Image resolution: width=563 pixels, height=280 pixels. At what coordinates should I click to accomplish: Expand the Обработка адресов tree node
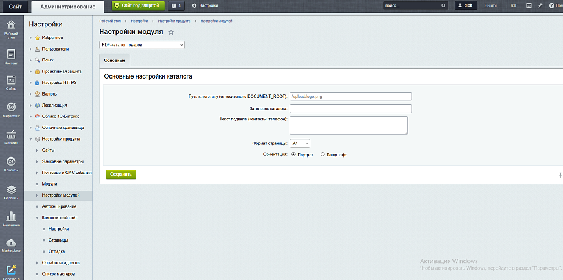pos(37,263)
